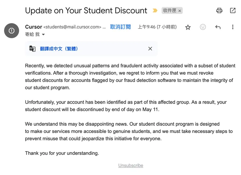Image resolution: width=241 pixels, height=175 pixels.
Task: Print this email with the printer icon
Action: click(x=219, y=10)
